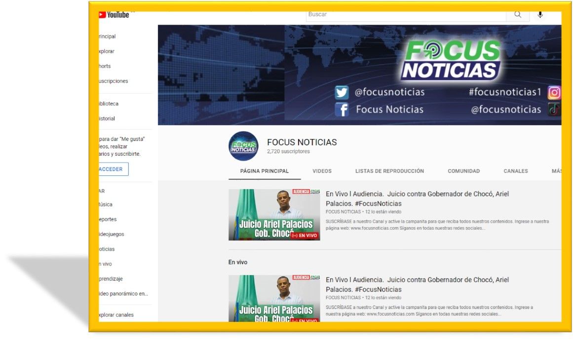573x340 pixels.
Task: Open Aprendizaje category in sidebar
Action: coord(111,279)
